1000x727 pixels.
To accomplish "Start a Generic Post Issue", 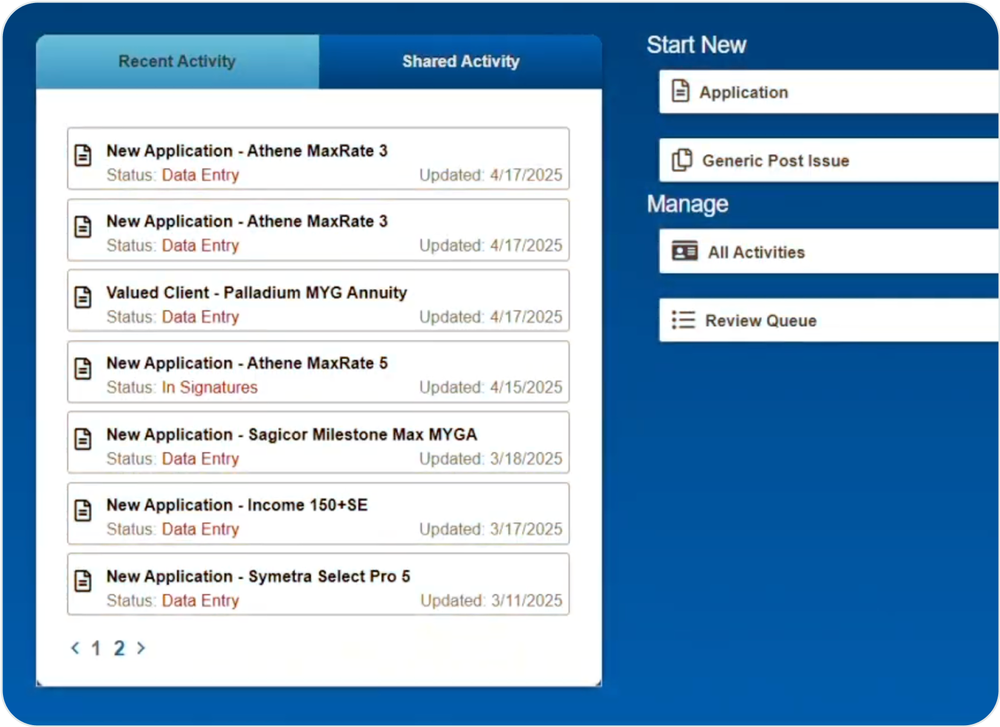I will pyautogui.click(x=829, y=160).
